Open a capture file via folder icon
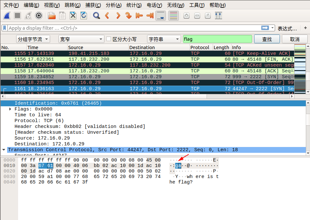 click(x=51, y=16)
